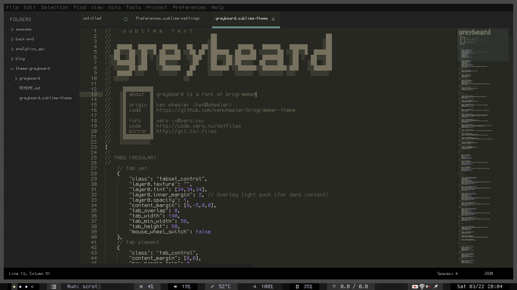Select the greybeard.sublime-theme tab
Viewport: 517px width, 290px height.
tap(241, 18)
